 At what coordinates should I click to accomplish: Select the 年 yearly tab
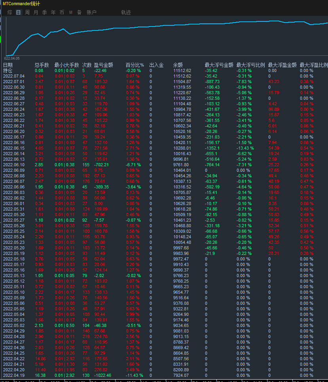coord(53,12)
